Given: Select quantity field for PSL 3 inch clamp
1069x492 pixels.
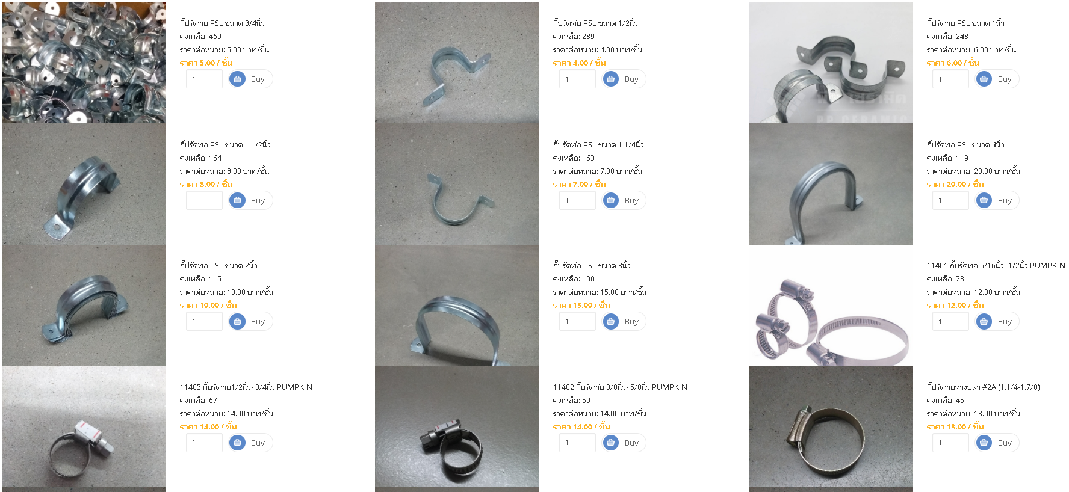Looking at the screenshot, I should tap(578, 321).
